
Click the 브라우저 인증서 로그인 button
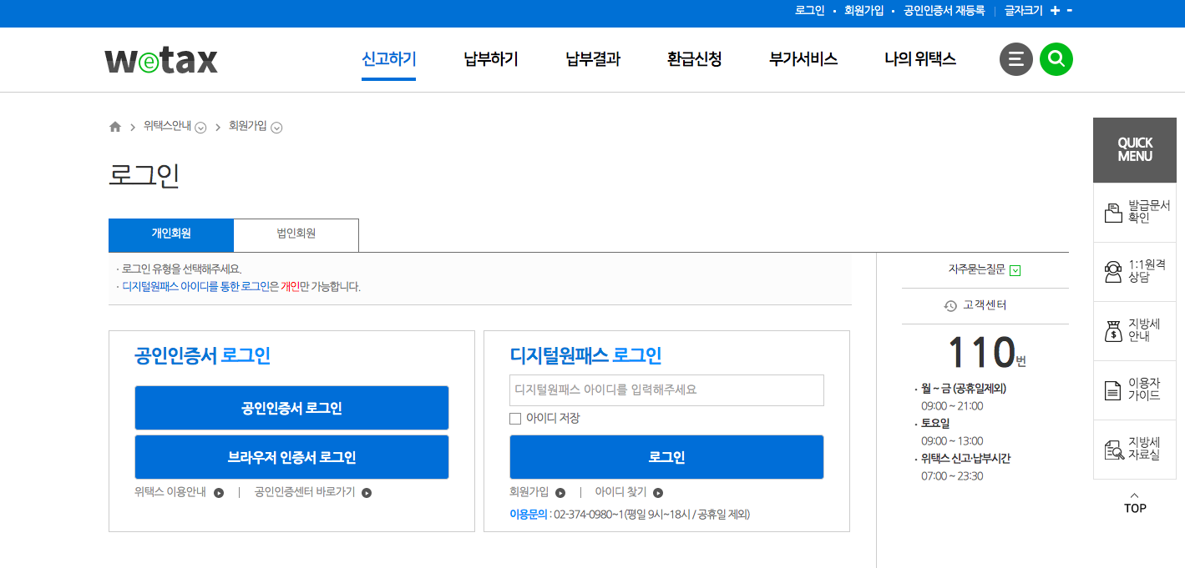(x=291, y=457)
